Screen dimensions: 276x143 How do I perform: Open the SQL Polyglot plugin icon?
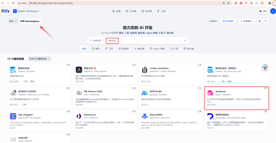click(x=13, y=116)
